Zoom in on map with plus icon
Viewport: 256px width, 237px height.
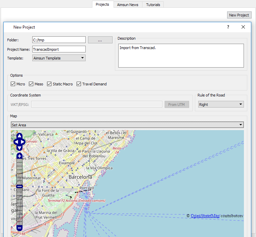point(19,156)
